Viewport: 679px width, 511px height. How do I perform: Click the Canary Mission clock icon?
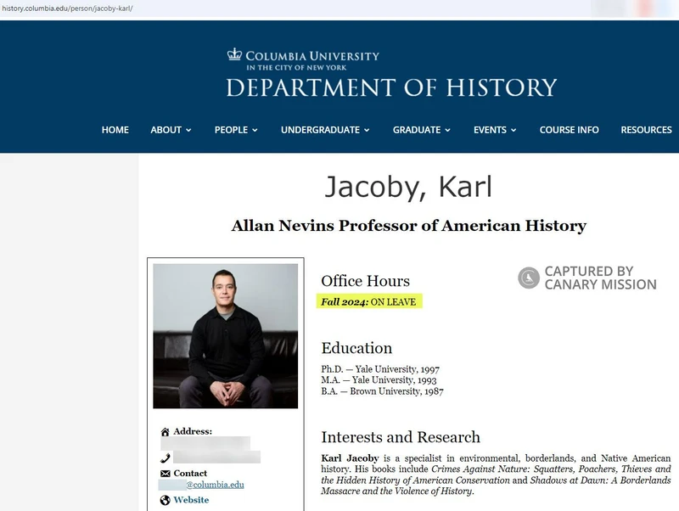click(529, 277)
